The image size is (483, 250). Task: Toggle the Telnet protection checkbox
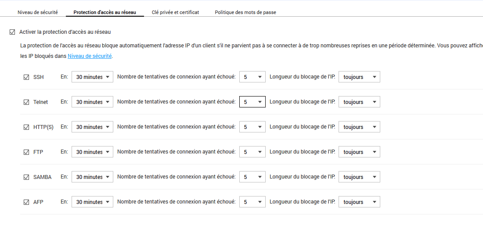(x=26, y=102)
